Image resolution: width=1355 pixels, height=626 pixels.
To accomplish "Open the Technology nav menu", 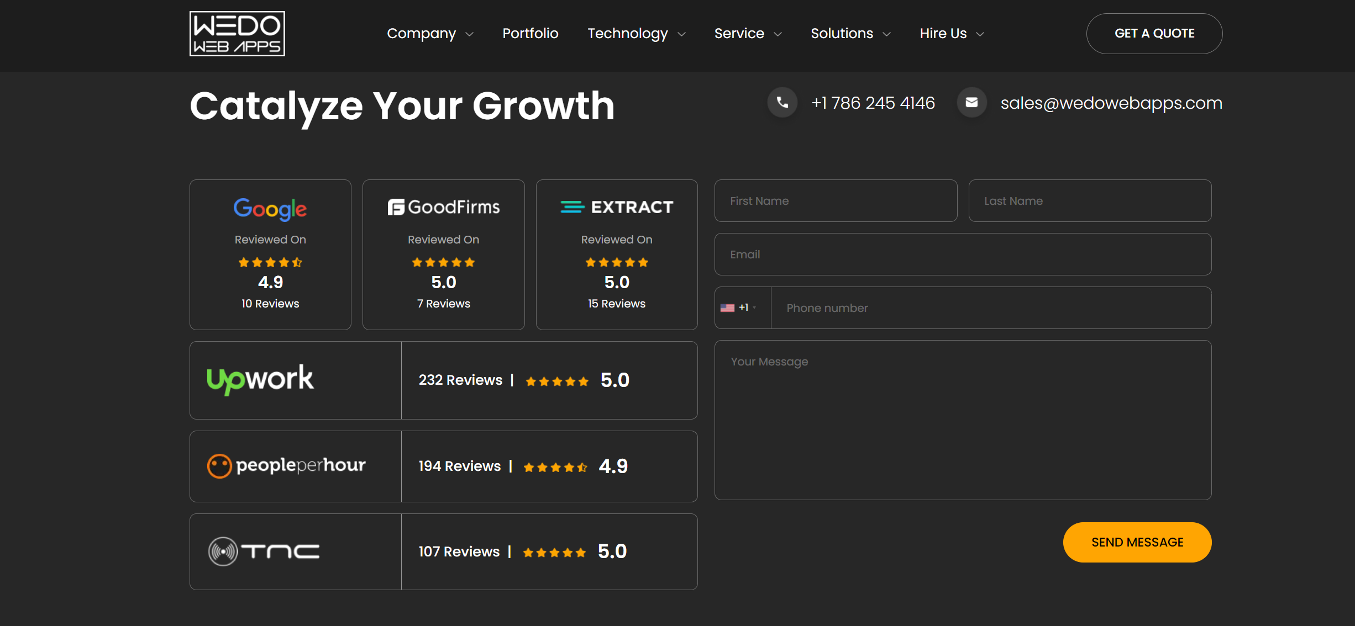I will tap(628, 34).
